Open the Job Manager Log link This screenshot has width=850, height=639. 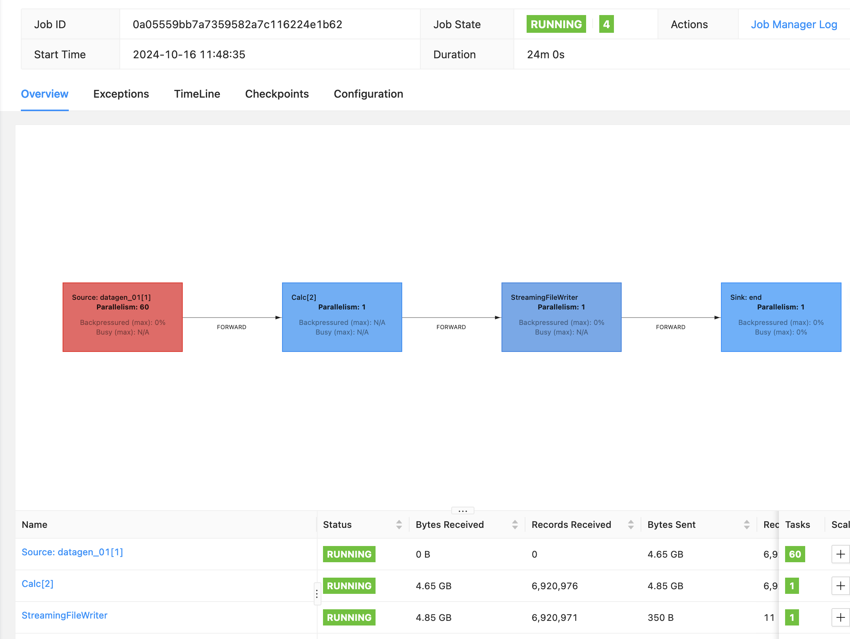tap(794, 24)
